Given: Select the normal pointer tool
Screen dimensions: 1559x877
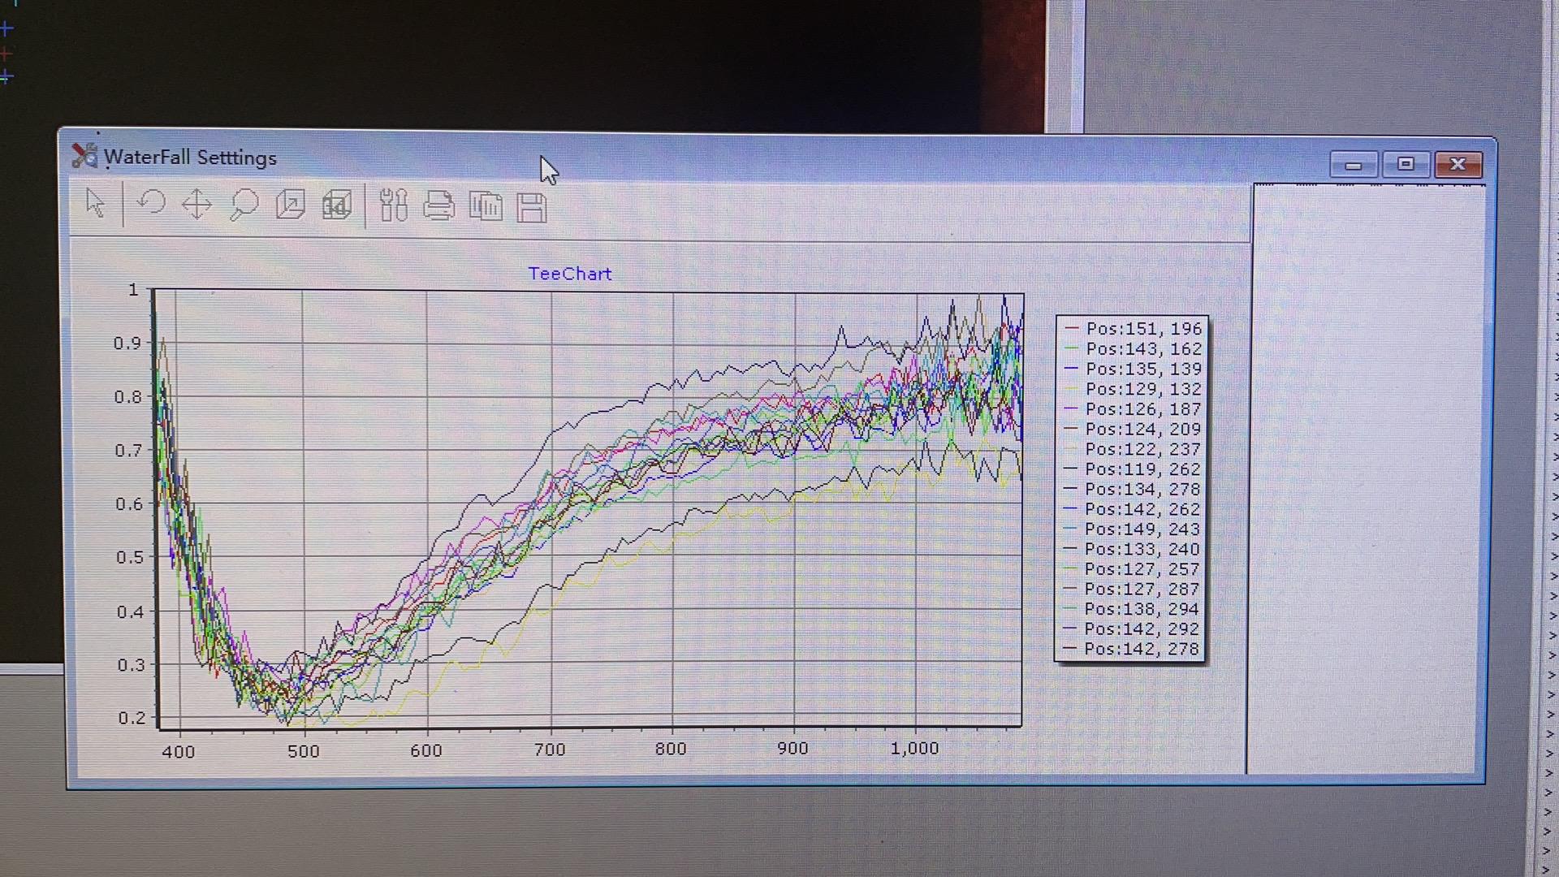Looking at the screenshot, I should 95,203.
